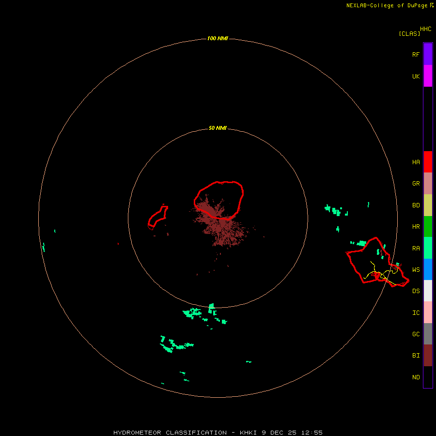Click the UK legend label
This screenshot has width=436, height=436.
416,77
